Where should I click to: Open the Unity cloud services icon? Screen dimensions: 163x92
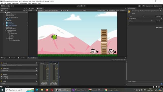click(9, 6)
